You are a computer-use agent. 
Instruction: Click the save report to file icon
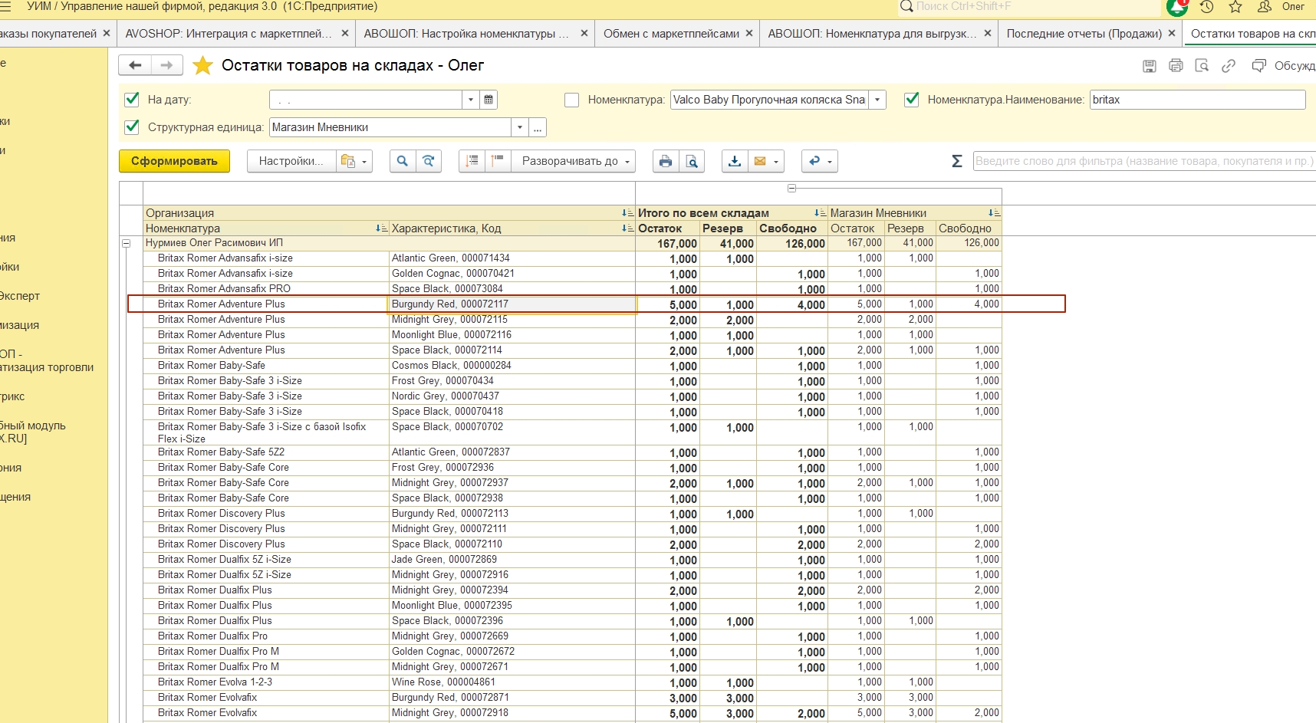734,161
